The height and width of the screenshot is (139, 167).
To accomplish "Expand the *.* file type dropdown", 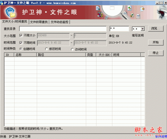I will click(x=143, y=29).
